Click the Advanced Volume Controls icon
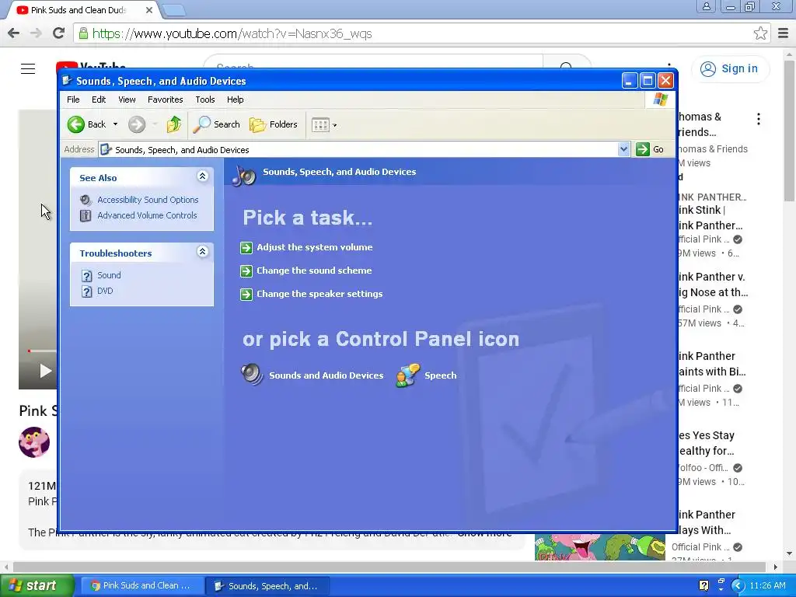The image size is (796, 597). click(86, 216)
